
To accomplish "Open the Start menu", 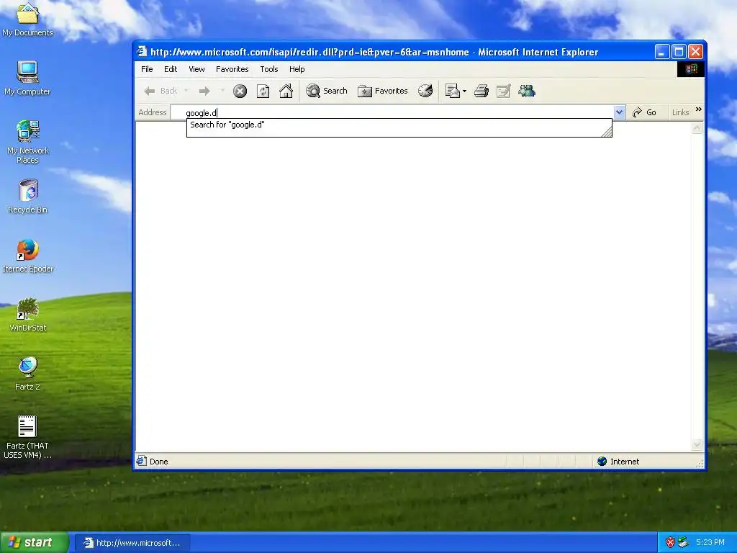I will 35,542.
